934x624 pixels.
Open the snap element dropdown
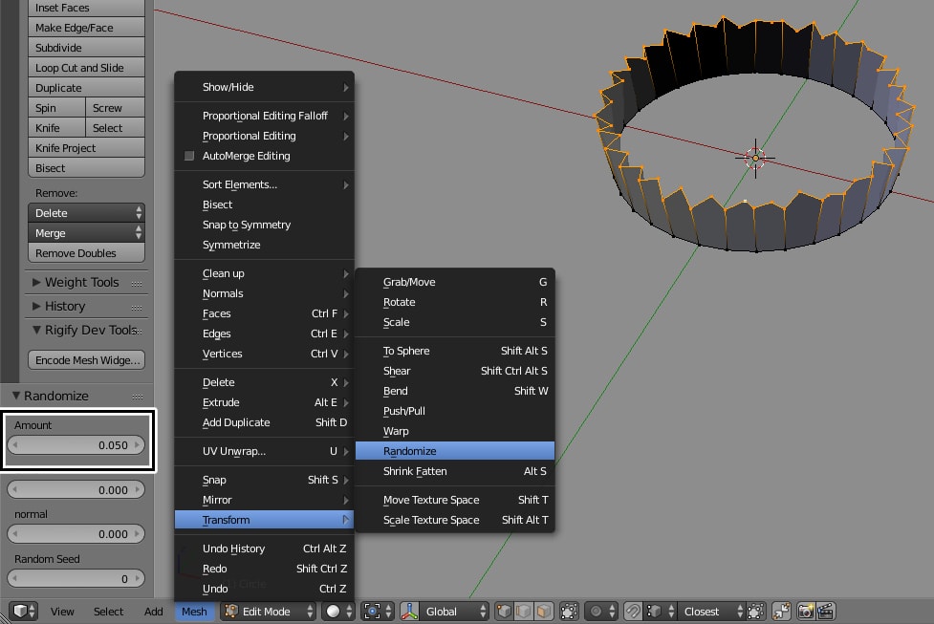click(660, 611)
